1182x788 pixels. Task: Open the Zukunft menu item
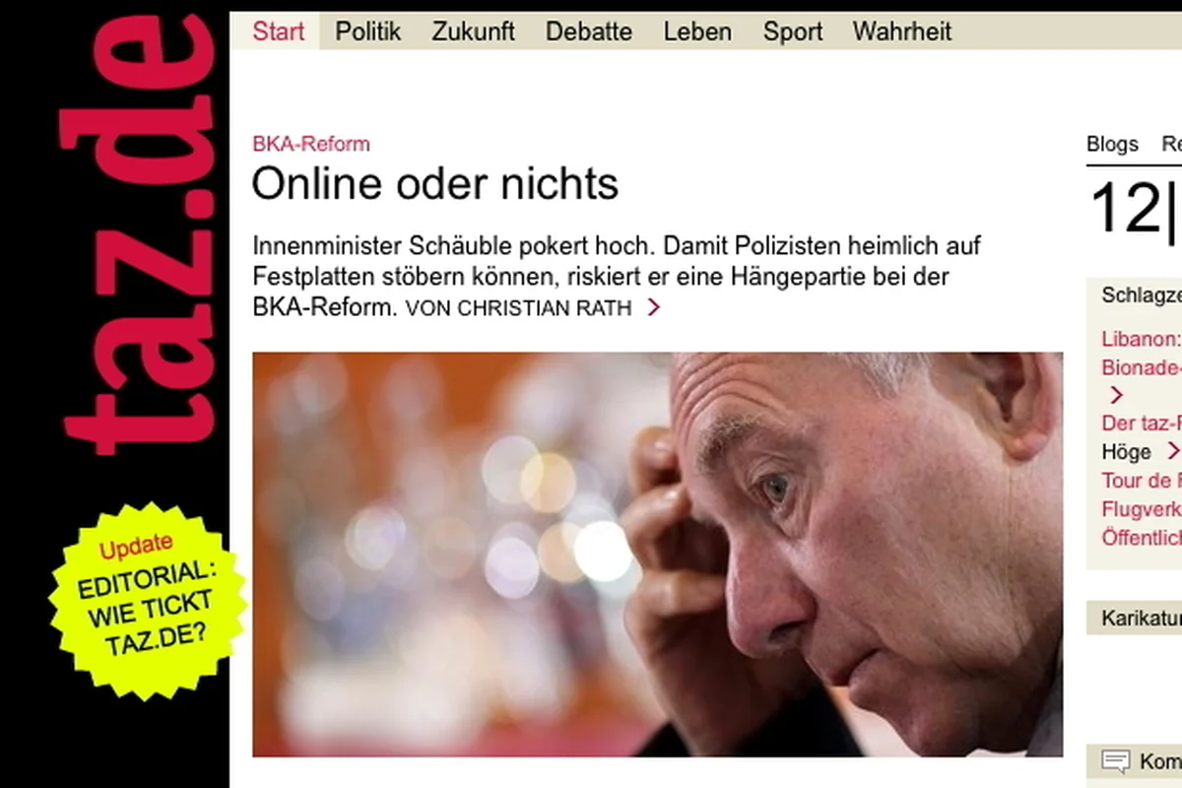473,32
